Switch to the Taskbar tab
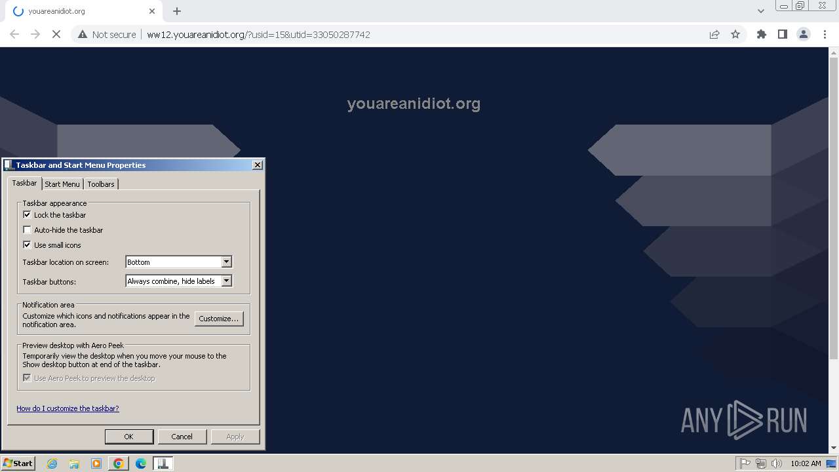Screen dimensions: 839x472 pyautogui.click(x=24, y=183)
